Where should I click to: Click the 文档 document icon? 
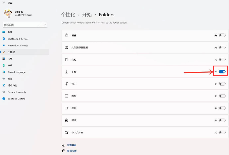coord(67,59)
